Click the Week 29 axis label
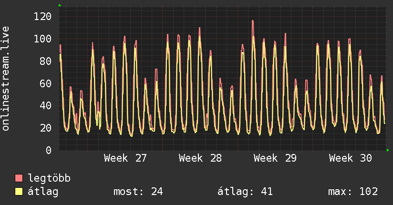Viewport: 393px width, 205px height. (x=275, y=158)
